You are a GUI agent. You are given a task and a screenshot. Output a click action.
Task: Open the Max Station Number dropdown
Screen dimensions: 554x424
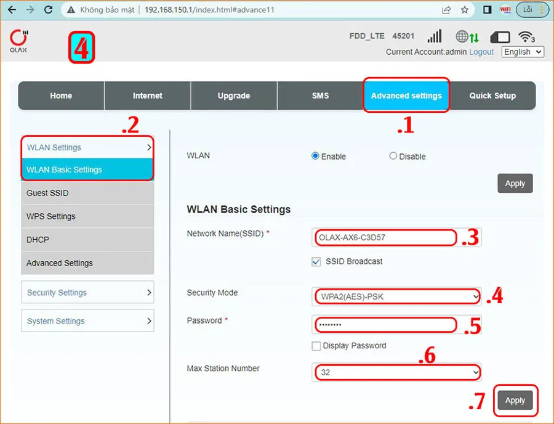click(396, 373)
